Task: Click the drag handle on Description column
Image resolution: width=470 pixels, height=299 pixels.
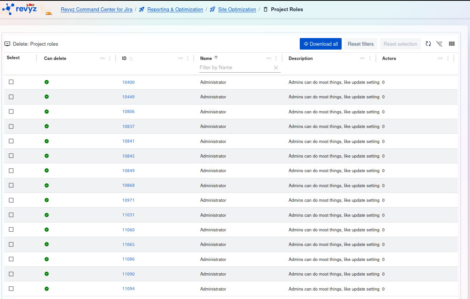Action: click(x=362, y=58)
